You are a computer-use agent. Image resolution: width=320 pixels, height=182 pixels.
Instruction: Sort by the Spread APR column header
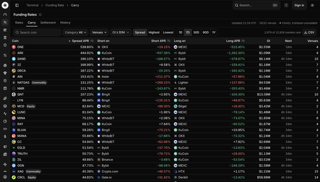pyautogui.click(x=81, y=41)
